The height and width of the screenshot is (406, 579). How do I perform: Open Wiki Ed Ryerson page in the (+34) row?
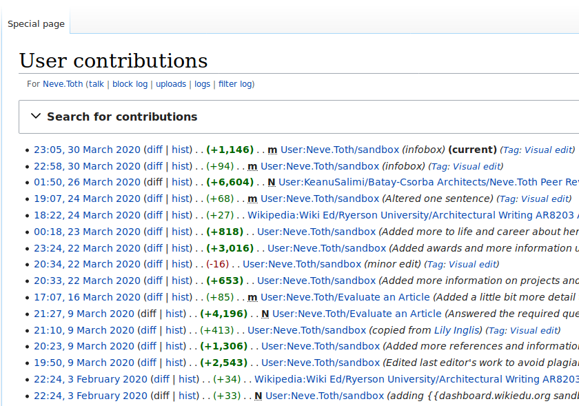pyautogui.click(x=416, y=379)
